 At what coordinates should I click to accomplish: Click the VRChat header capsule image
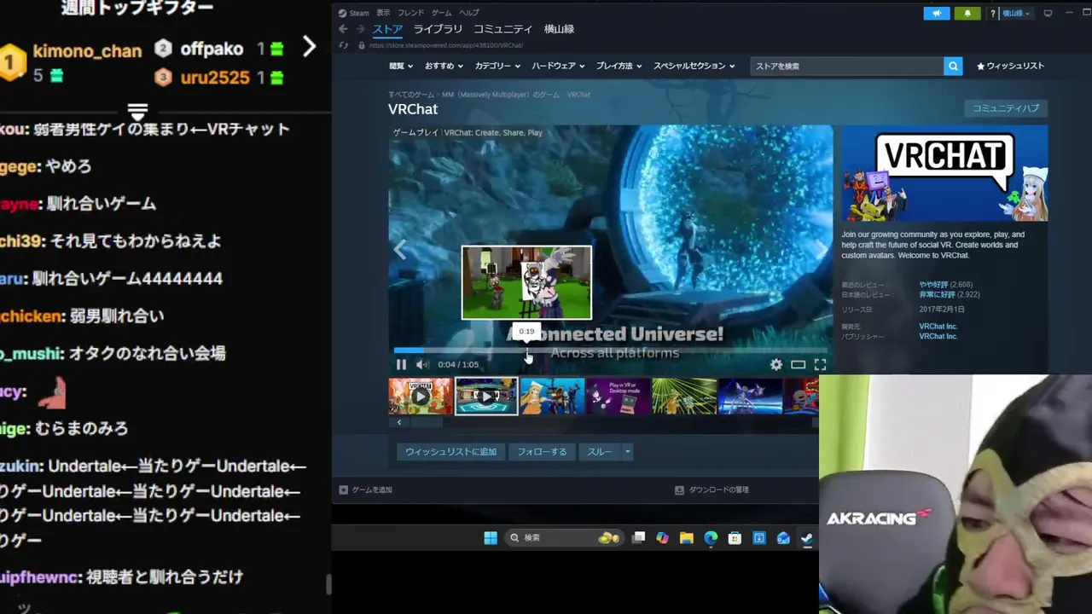pyautogui.click(x=944, y=173)
